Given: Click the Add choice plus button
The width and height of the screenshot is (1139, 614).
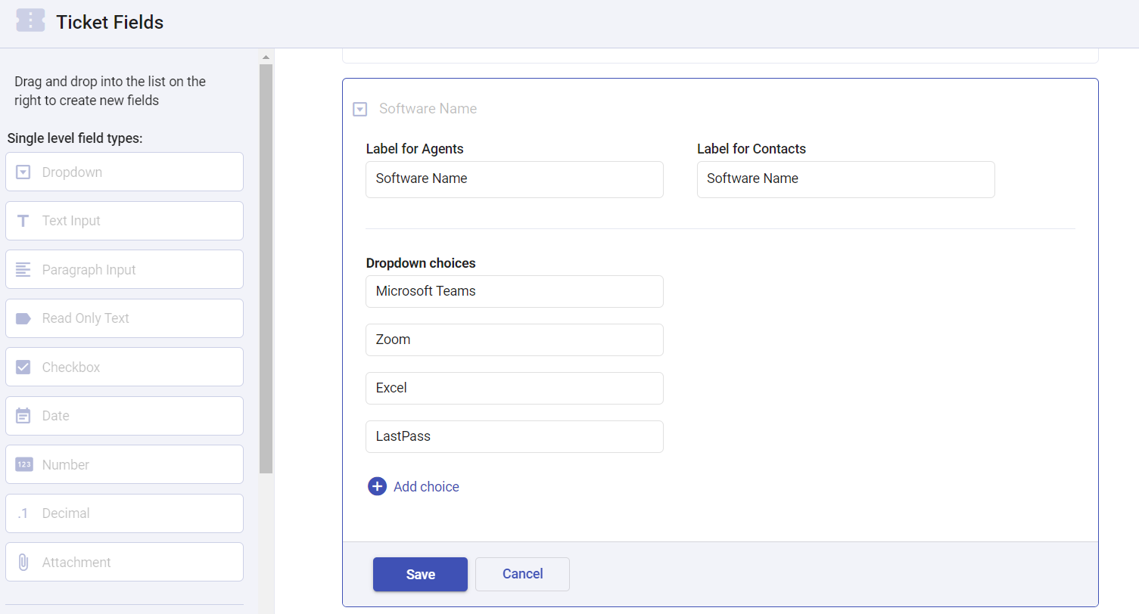Looking at the screenshot, I should pyautogui.click(x=377, y=486).
